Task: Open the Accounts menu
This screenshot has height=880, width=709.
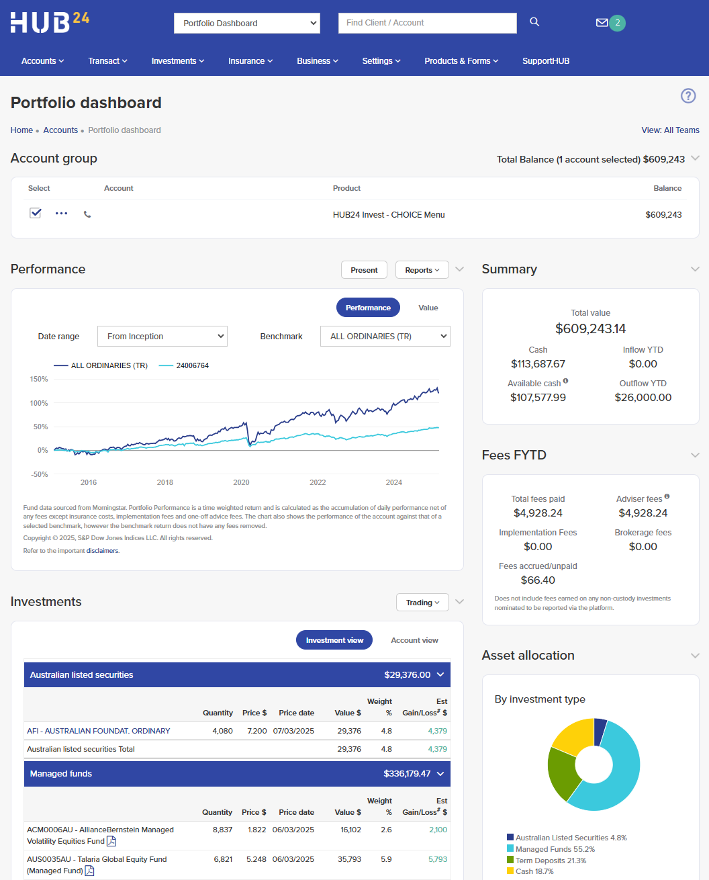Action: (43, 61)
